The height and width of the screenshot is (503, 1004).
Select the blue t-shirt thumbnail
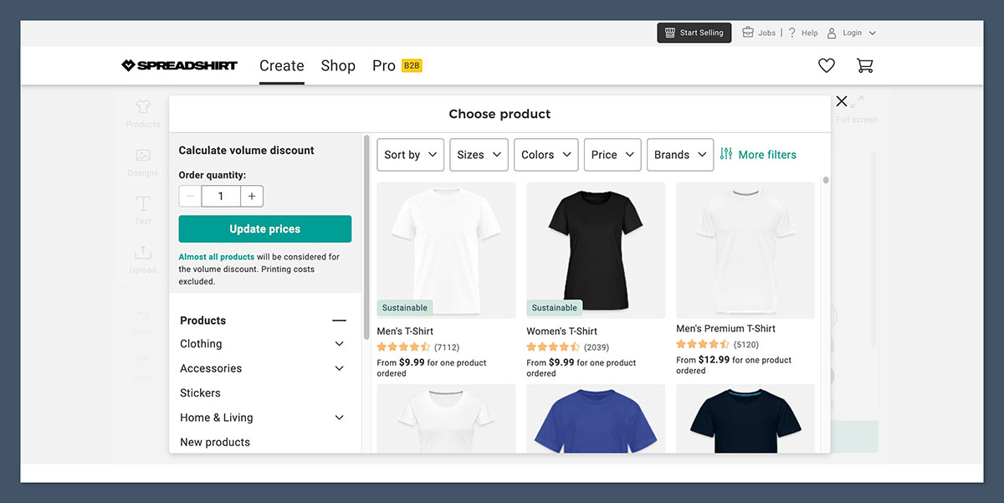point(596,418)
